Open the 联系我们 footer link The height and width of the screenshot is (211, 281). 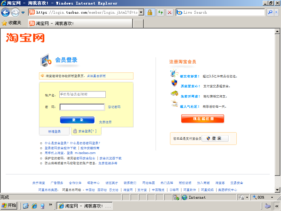(130, 183)
